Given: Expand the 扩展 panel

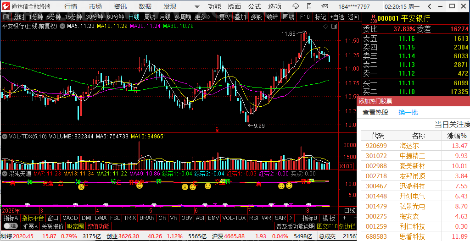Looking at the screenshot, I should coord(30,226).
